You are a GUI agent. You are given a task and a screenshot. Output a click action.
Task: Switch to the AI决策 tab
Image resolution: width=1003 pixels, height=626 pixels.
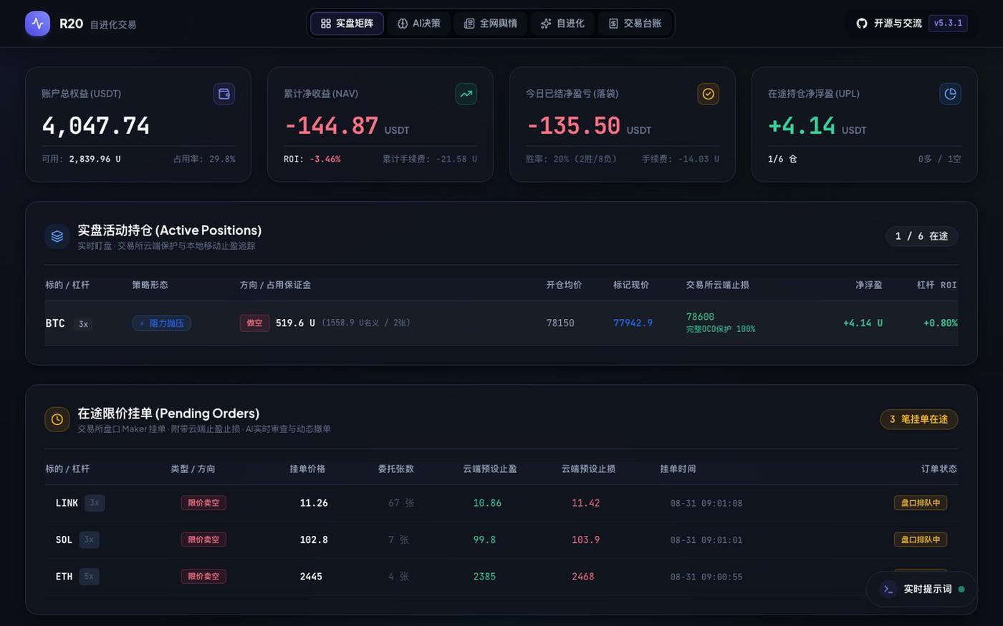click(419, 24)
